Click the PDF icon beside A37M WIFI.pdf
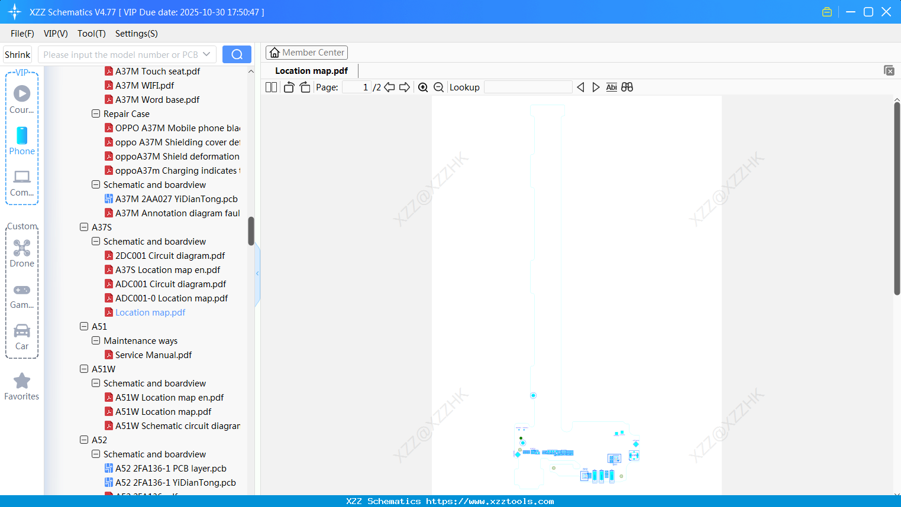This screenshot has width=901, height=507. 109,85
